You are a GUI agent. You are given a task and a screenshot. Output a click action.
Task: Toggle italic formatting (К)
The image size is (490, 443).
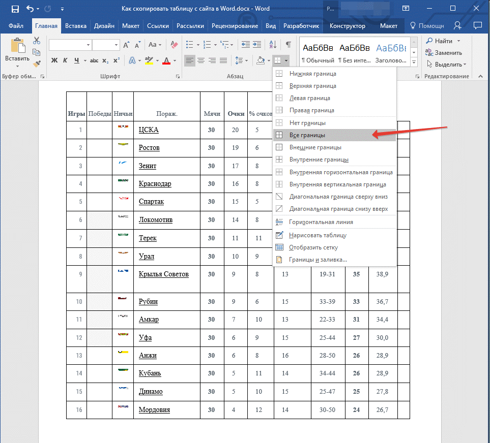point(65,61)
